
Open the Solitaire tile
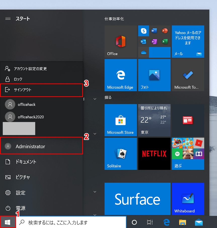[x=120, y=154]
